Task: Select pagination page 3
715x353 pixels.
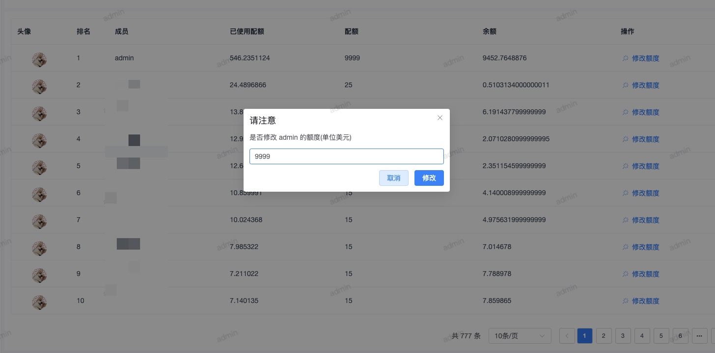Action: tap(623, 336)
